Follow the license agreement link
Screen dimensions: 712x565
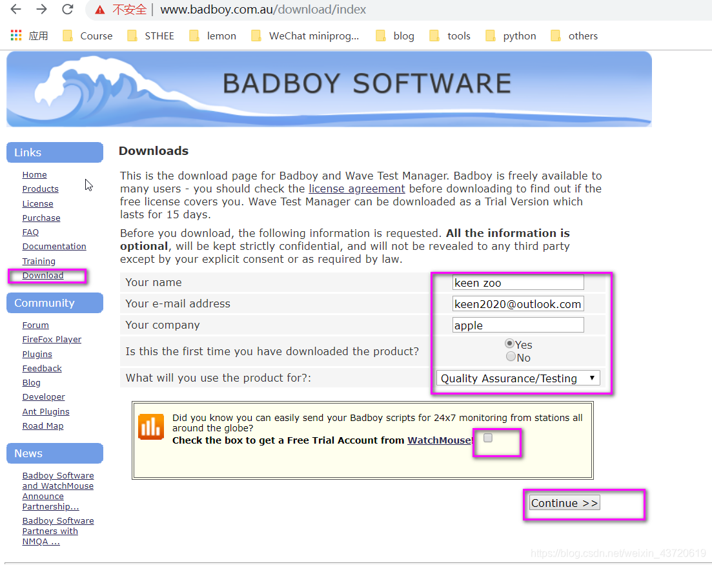pyautogui.click(x=357, y=189)
